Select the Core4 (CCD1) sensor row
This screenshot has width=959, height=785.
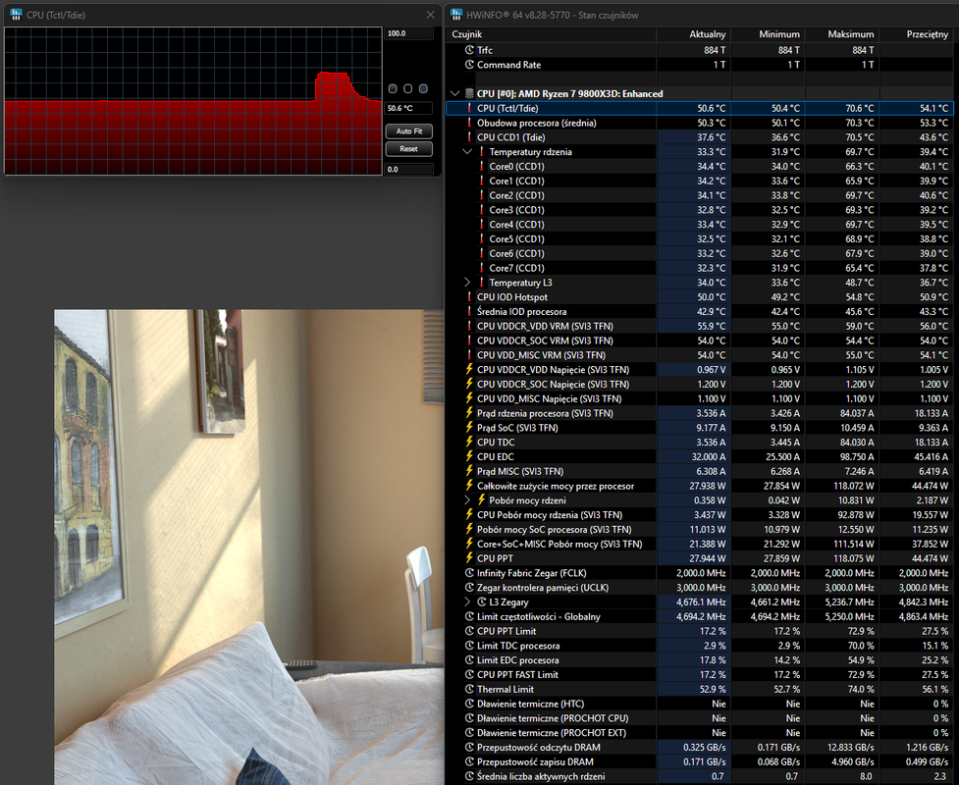click(700, 225)
